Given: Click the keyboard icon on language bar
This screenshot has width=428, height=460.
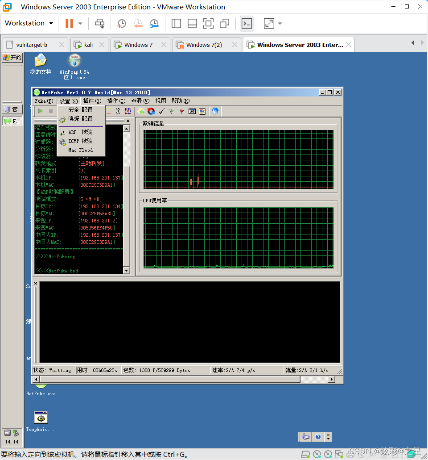Looking at the screenshot, I should click(x=306, y=437).
